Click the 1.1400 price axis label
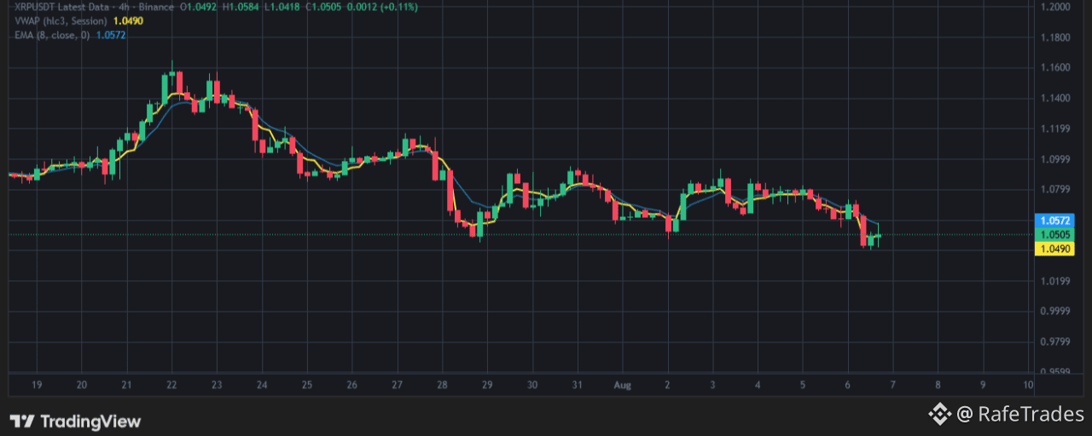This screenshot has width=1092, height=436. pos(1055,98)
